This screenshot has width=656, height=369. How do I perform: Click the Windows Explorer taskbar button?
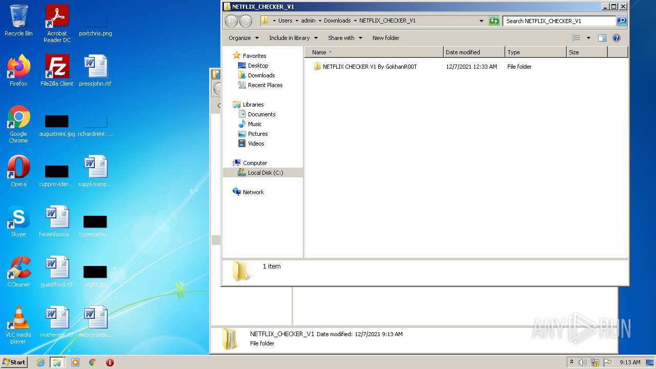point(57,362)
